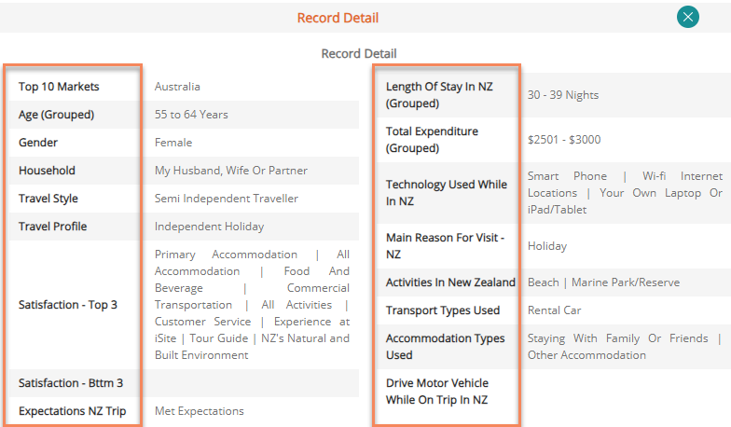Image resolution: width=731 pixels, height=427 pixels.
Task: Click Staying With Family Or Friends value
Action: click(625, 347)
